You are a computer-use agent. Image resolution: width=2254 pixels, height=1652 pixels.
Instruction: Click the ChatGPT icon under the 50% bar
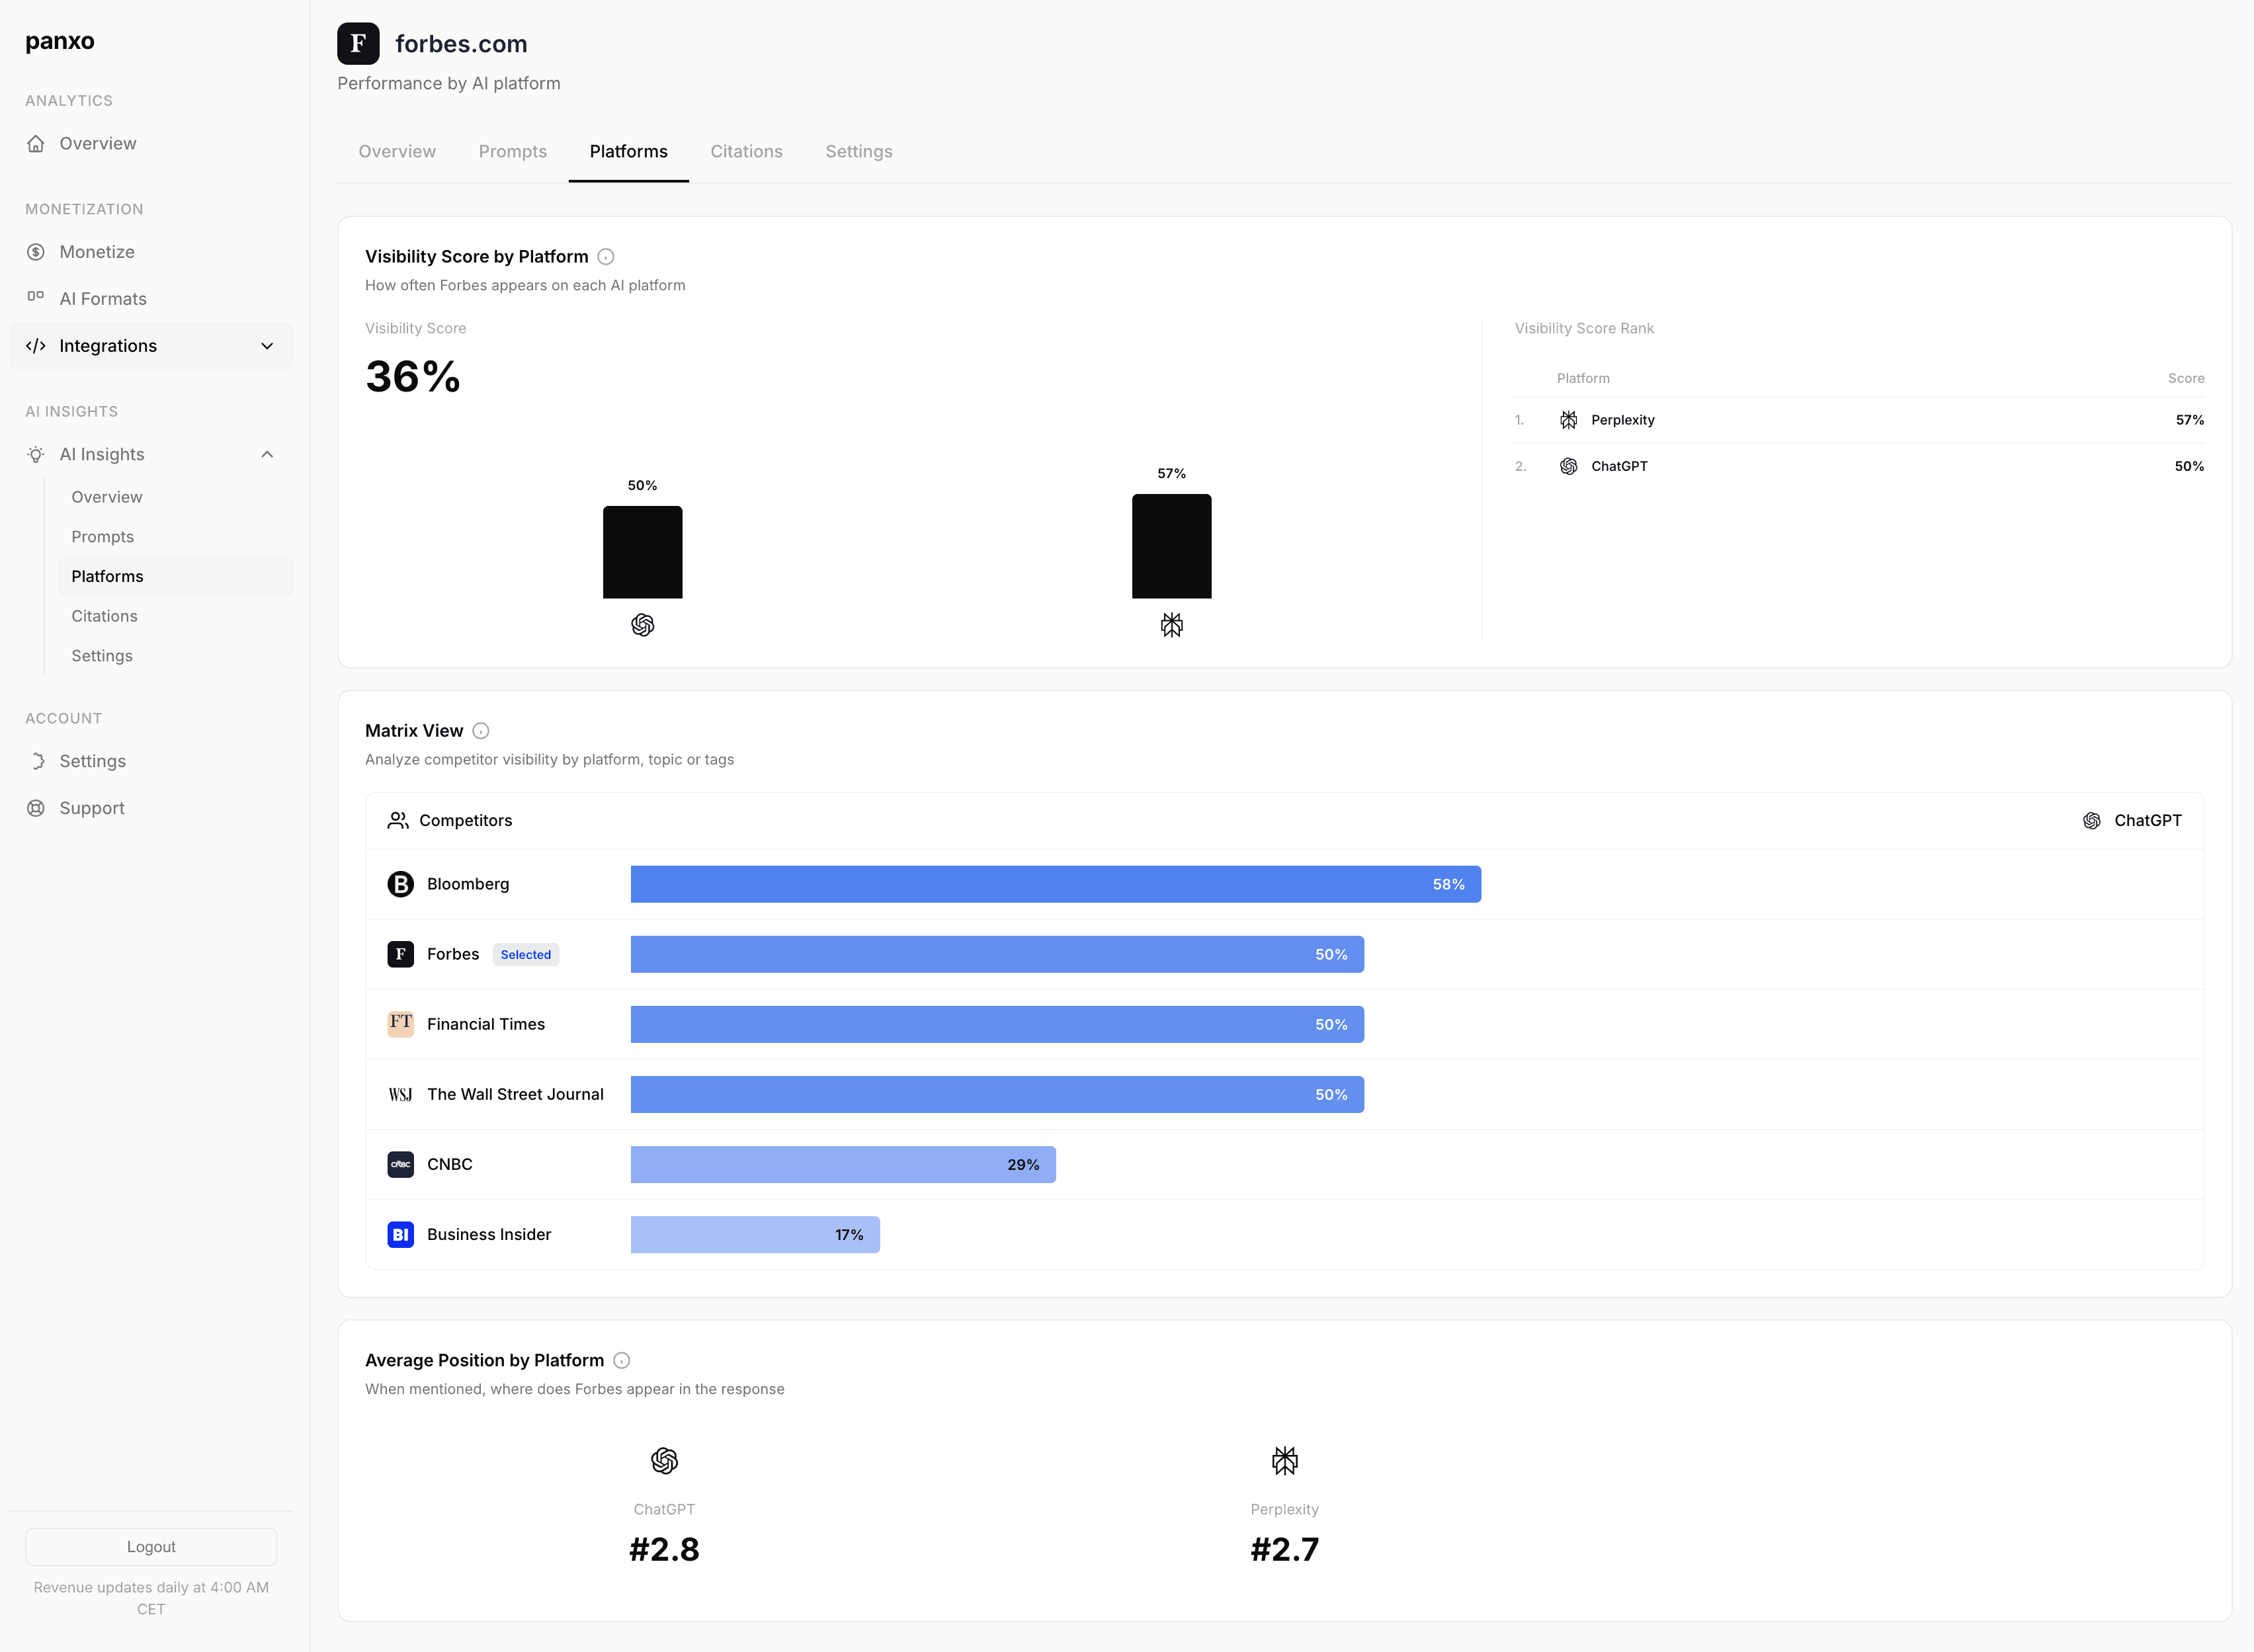pos(643,625)
